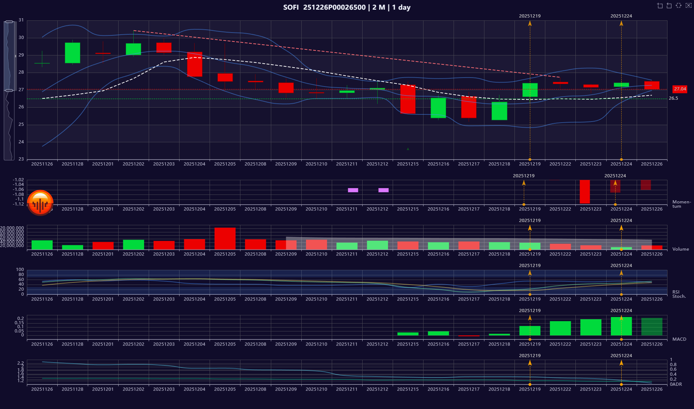Click the large red 20251215 candlestick
Viewport: 694px width, 409px height.
point(408,99)
